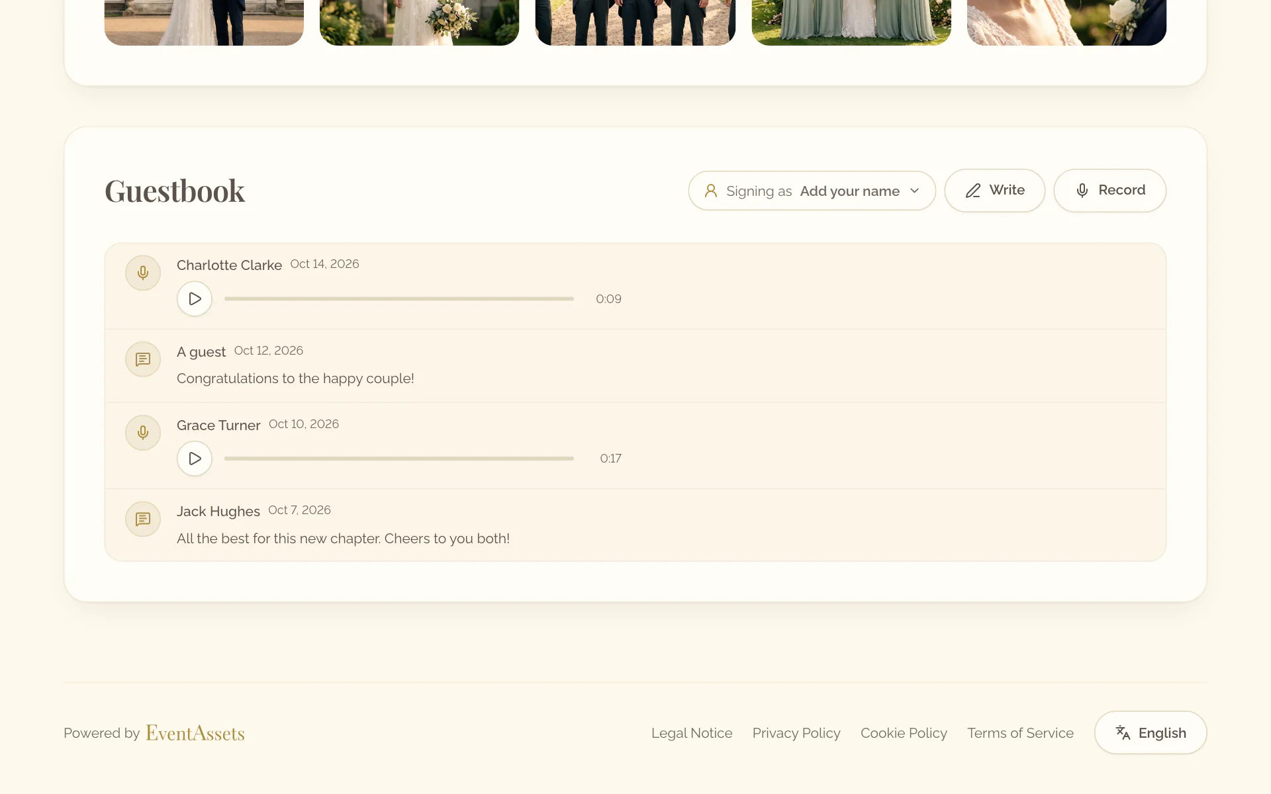This screenshot has width=1271, height=794.
Task: Click the pencil icon on Write button
Action: click(x=973, y=191)
